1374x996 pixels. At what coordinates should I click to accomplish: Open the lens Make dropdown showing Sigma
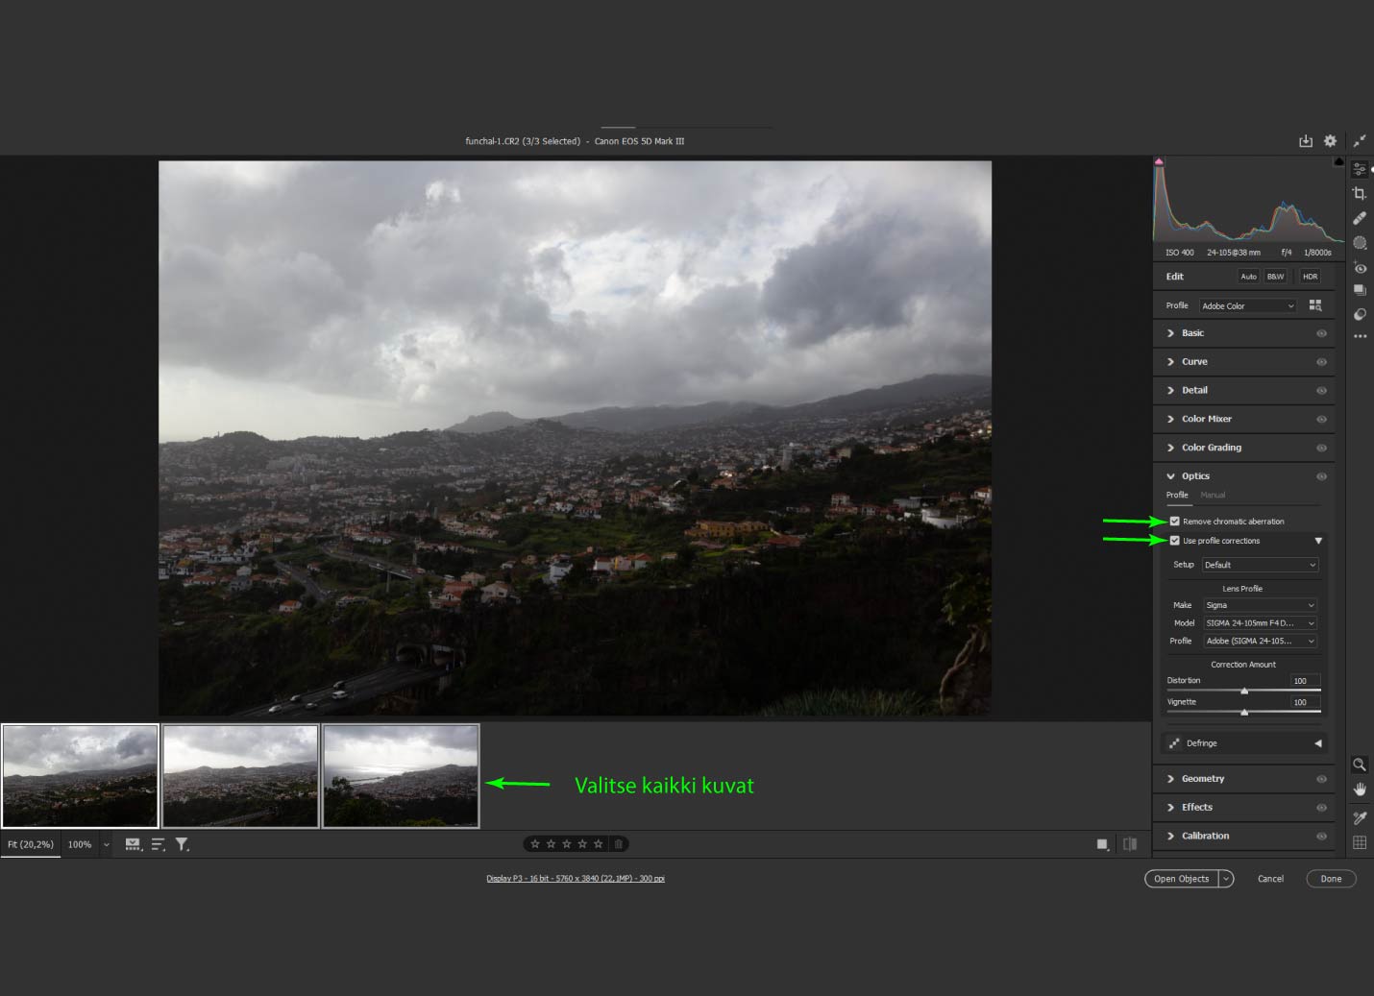coord(1260,605)
